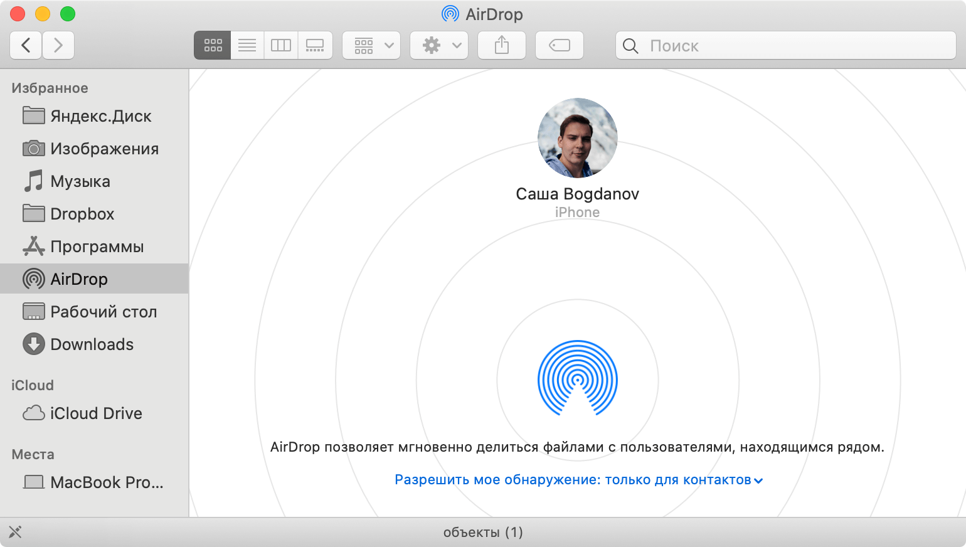Open Downloads from the sidebar
The image size is (966, 547).
point(92,344)
